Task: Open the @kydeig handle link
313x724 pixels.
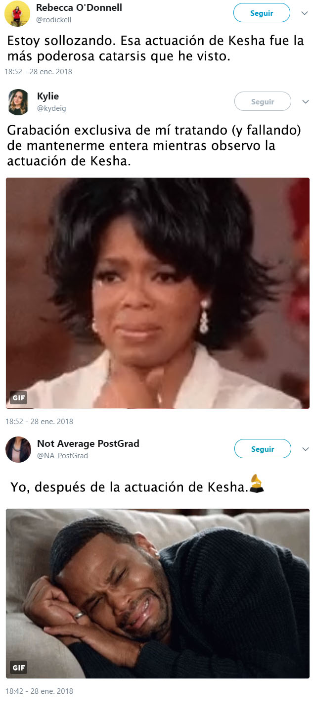Action: [51, 108]
